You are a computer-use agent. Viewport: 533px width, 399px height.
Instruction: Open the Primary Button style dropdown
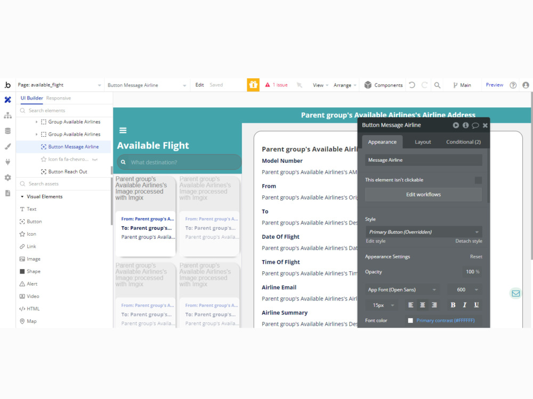(424, 232)
